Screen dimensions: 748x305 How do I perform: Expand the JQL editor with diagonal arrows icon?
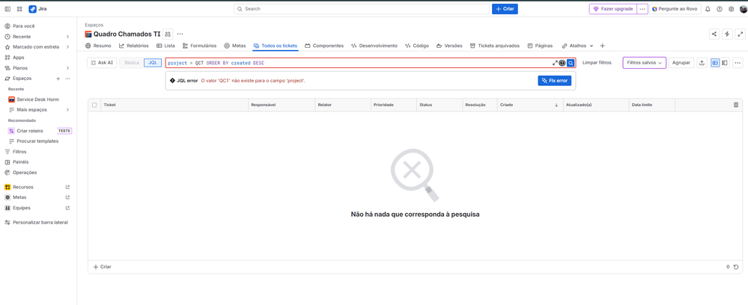(x=555, y=63)
